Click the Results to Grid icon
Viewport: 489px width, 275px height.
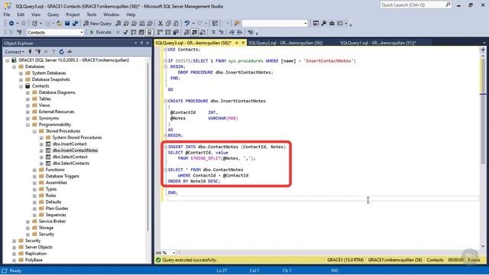pos(194,32)
